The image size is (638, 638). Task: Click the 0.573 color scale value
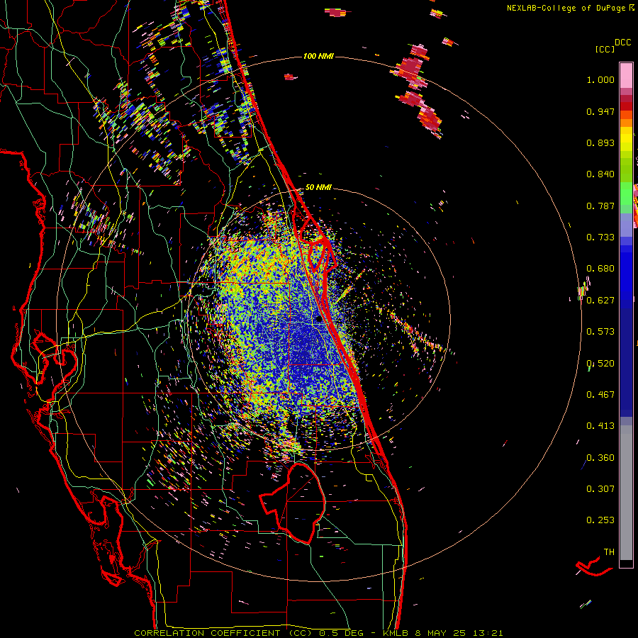click(600, 332)
